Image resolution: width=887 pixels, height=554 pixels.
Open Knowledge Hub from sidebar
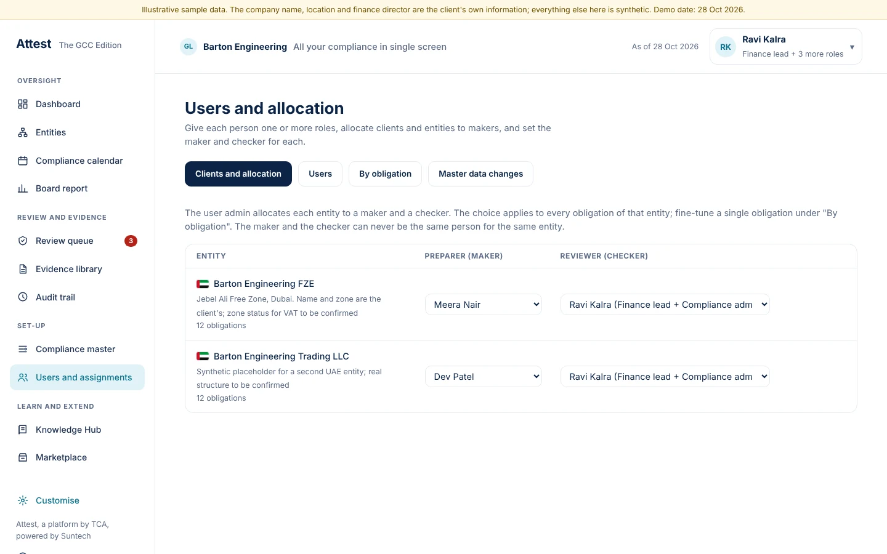pos(77,430)
